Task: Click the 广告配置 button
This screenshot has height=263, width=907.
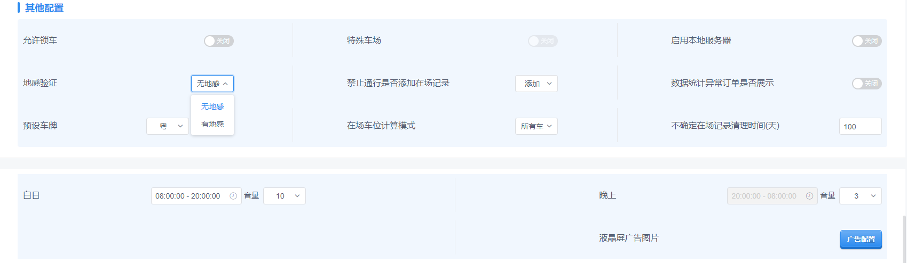Action: pyautogui.click(x=861, y=239)
